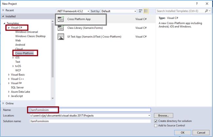213x137 pixels.
Task: Select the Test template category
Action: pos(18,62)
